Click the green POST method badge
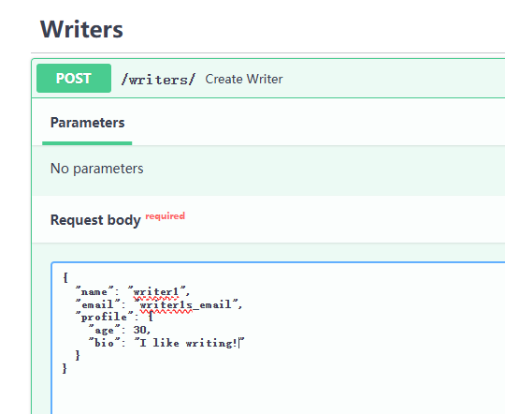 pyautogui.click(x=74, y=79)
